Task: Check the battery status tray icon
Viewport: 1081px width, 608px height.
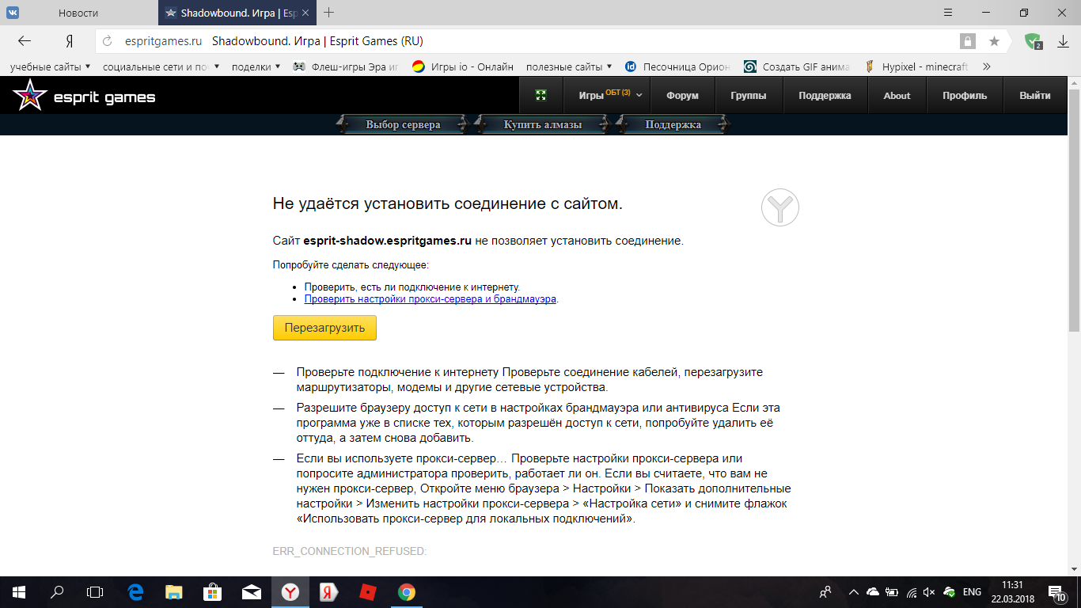Action: [892, 591]
